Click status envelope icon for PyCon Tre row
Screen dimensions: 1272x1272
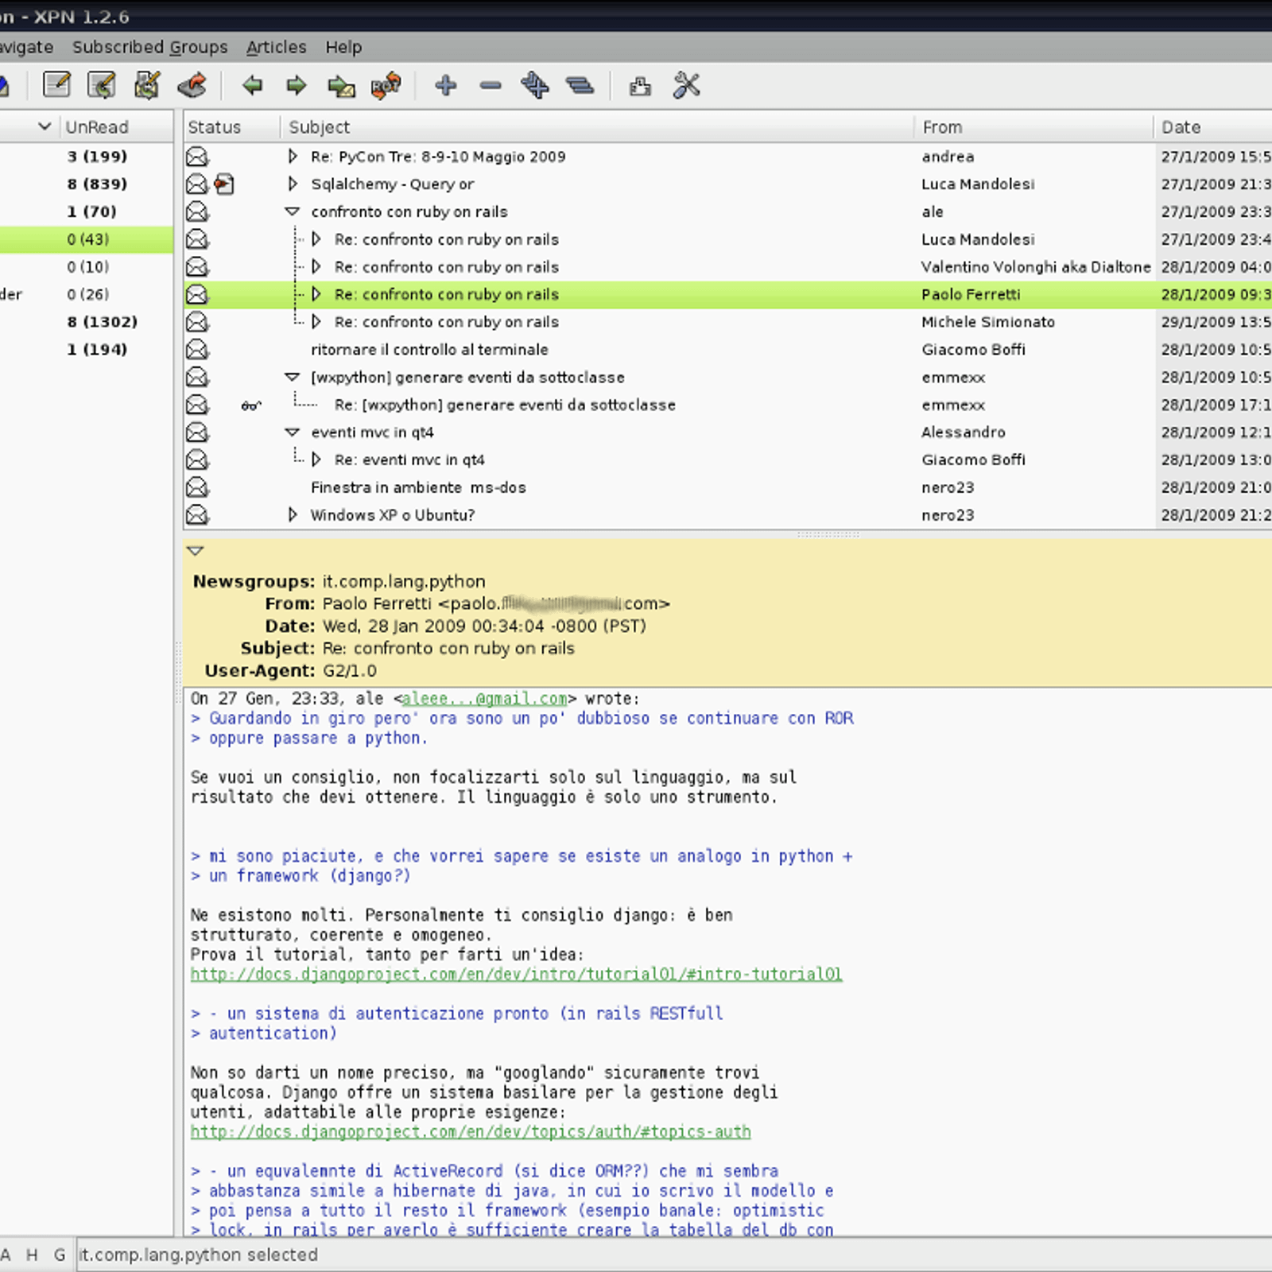197,157
